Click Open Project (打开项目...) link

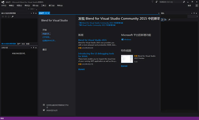click(x=46, y=37)
